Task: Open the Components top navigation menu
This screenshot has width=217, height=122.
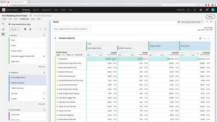Action: pos(46,10)
